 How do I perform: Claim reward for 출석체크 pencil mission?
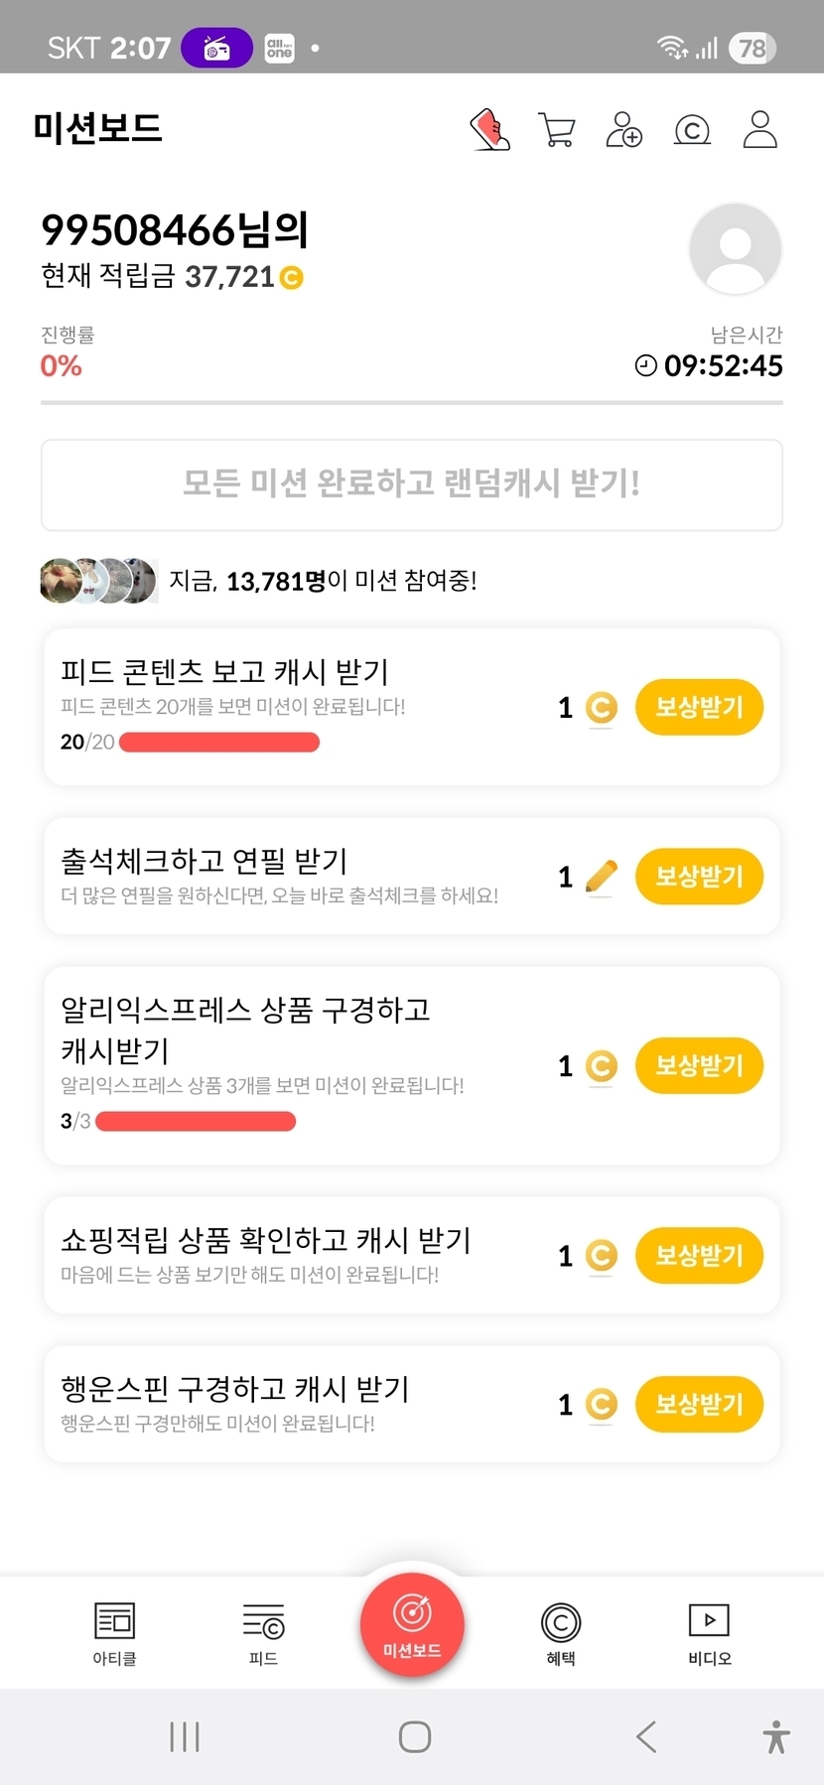tap(699, 877)
